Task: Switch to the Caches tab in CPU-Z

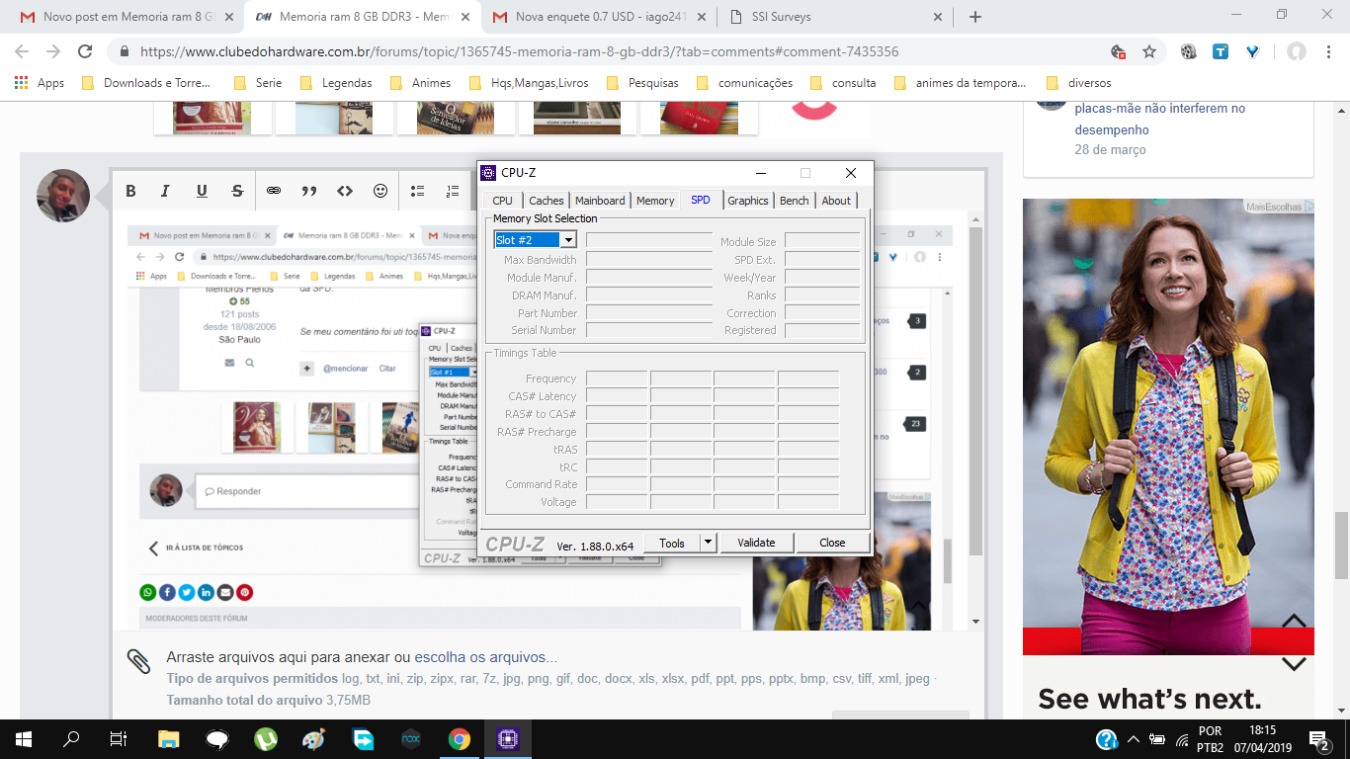Action: [x=546, y=201]
